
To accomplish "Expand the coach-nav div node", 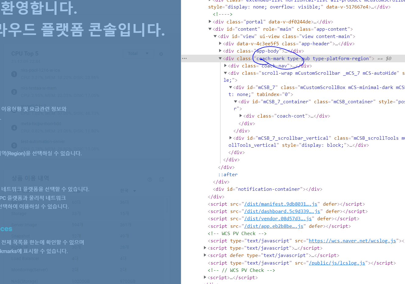I will pyautogui.click(x=225, y=66).
